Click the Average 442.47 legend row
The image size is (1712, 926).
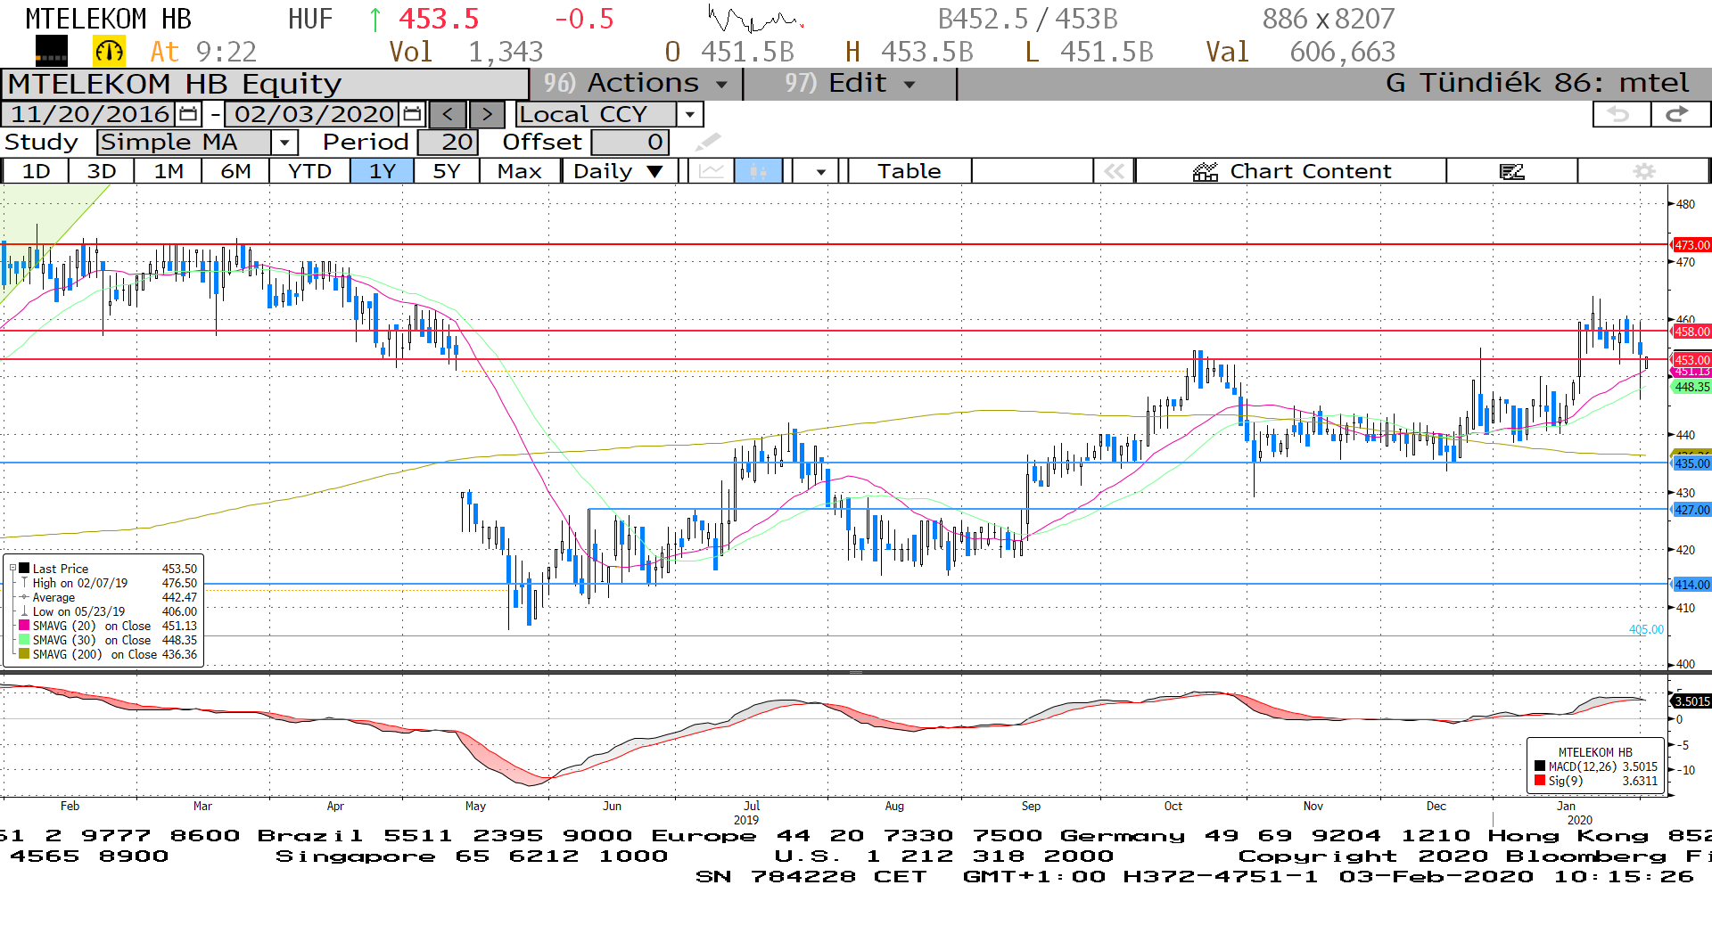(x=109, y=597)
